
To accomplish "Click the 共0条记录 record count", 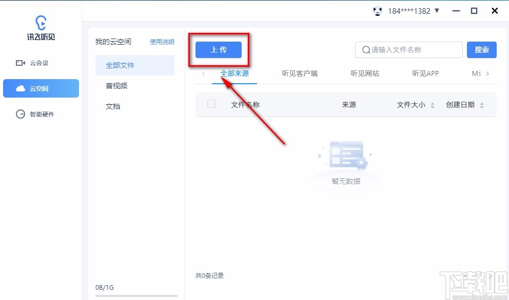I will tap(210, 276).
